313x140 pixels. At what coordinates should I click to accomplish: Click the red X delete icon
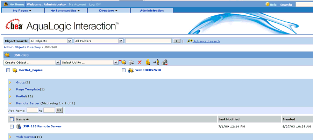pos(140,62)
